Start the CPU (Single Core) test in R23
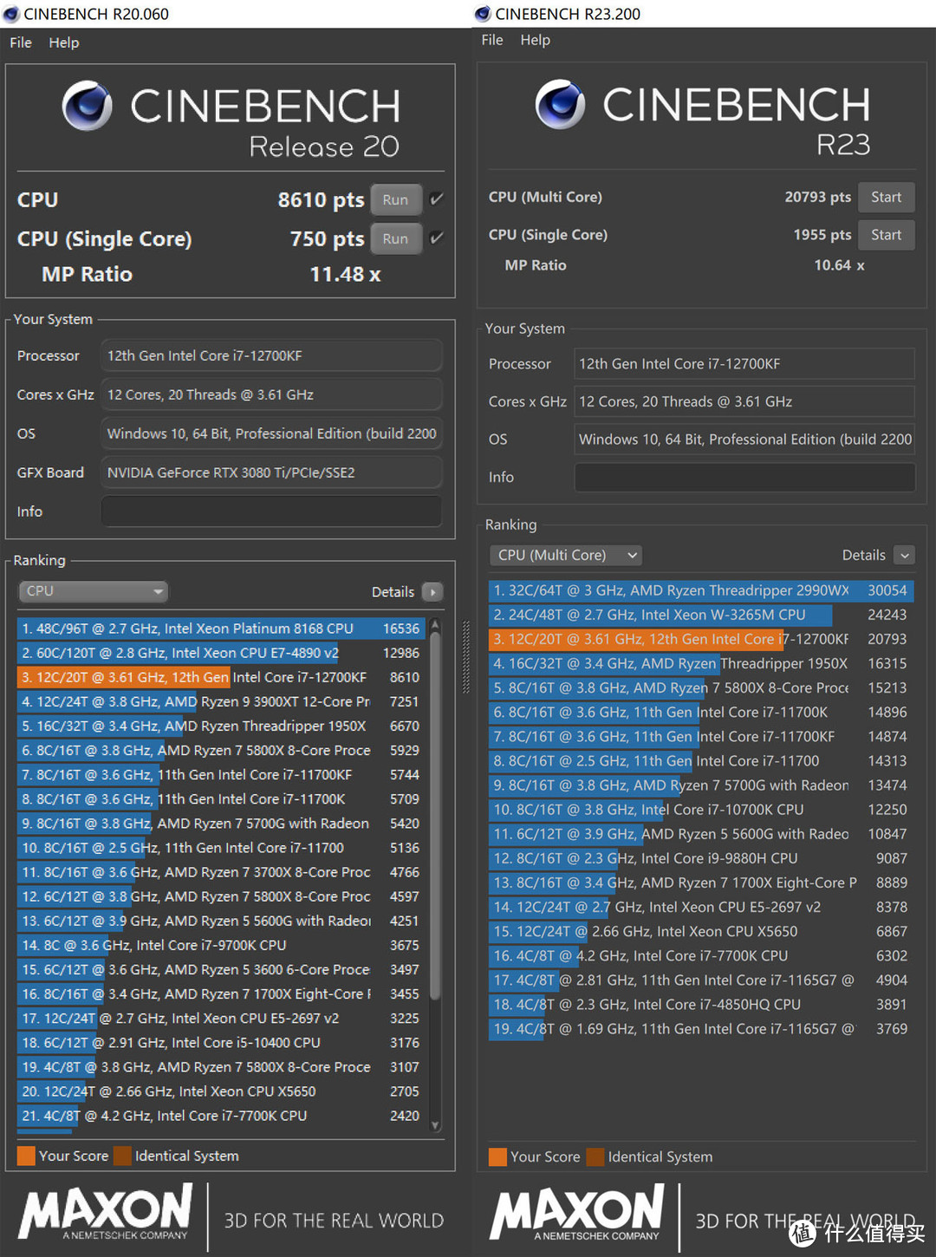 coord(886,235)
